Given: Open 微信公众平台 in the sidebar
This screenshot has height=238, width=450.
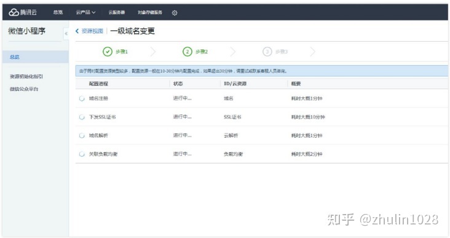Looking at the screenshot, I should [x=24, y=89].
